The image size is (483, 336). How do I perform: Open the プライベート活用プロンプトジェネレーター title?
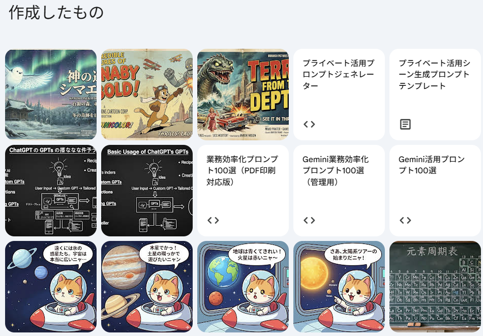[338, 74]
